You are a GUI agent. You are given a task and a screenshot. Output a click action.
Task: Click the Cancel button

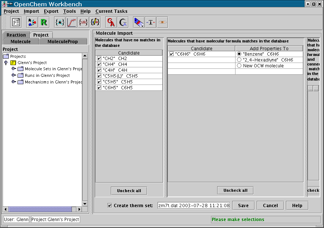pos(270,205)
